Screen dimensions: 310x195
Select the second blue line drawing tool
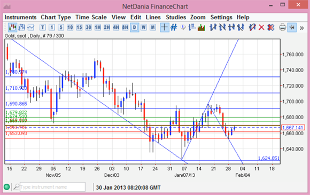click(222, 27)
